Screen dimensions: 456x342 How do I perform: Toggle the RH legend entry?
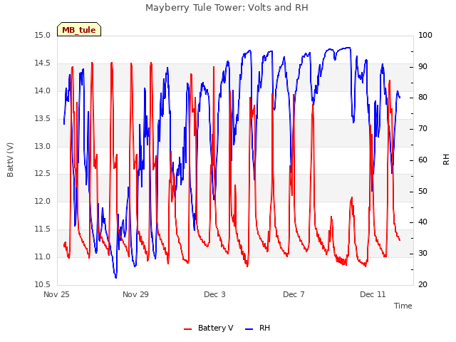pos(257,328)
